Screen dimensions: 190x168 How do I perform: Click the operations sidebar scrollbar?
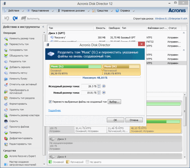tap(44, 95)
